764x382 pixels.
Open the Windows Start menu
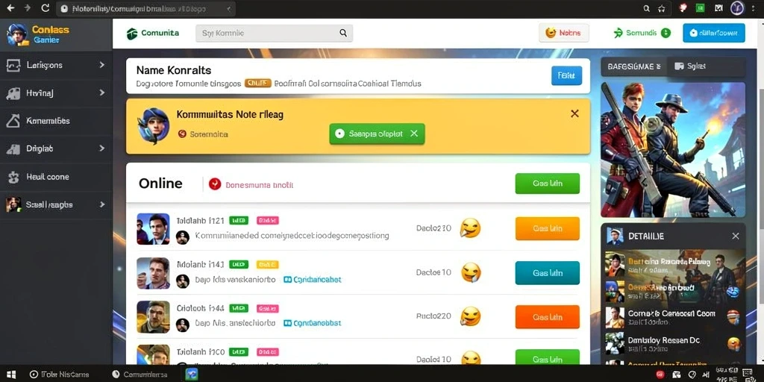point(10,375)
